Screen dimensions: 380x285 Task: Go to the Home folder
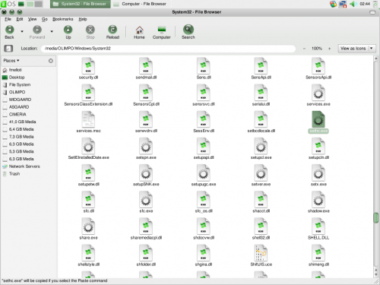(x=139, y=30)
